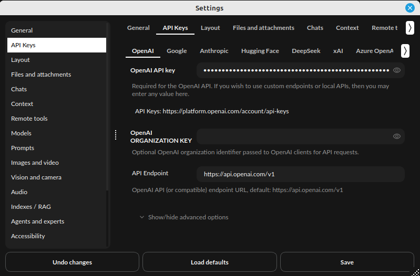Viewport: 420px width, 276px height.
Task: Click the Undo changes button
Action: tap(72, 262)
